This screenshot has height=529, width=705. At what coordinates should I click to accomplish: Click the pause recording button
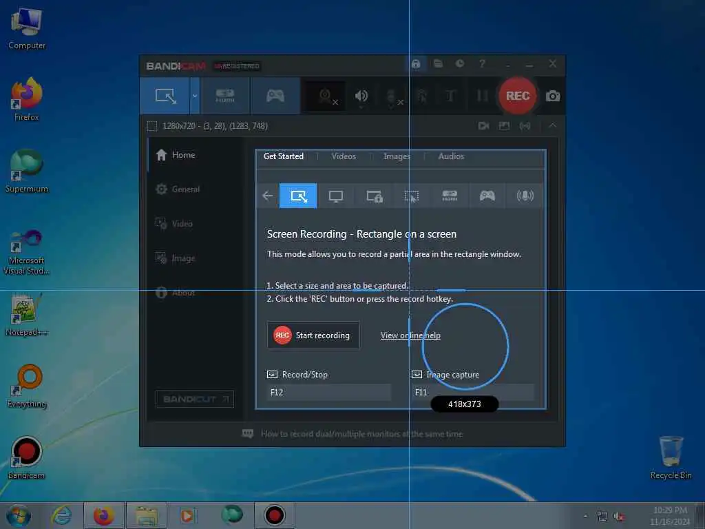click(x=482, y=96)
